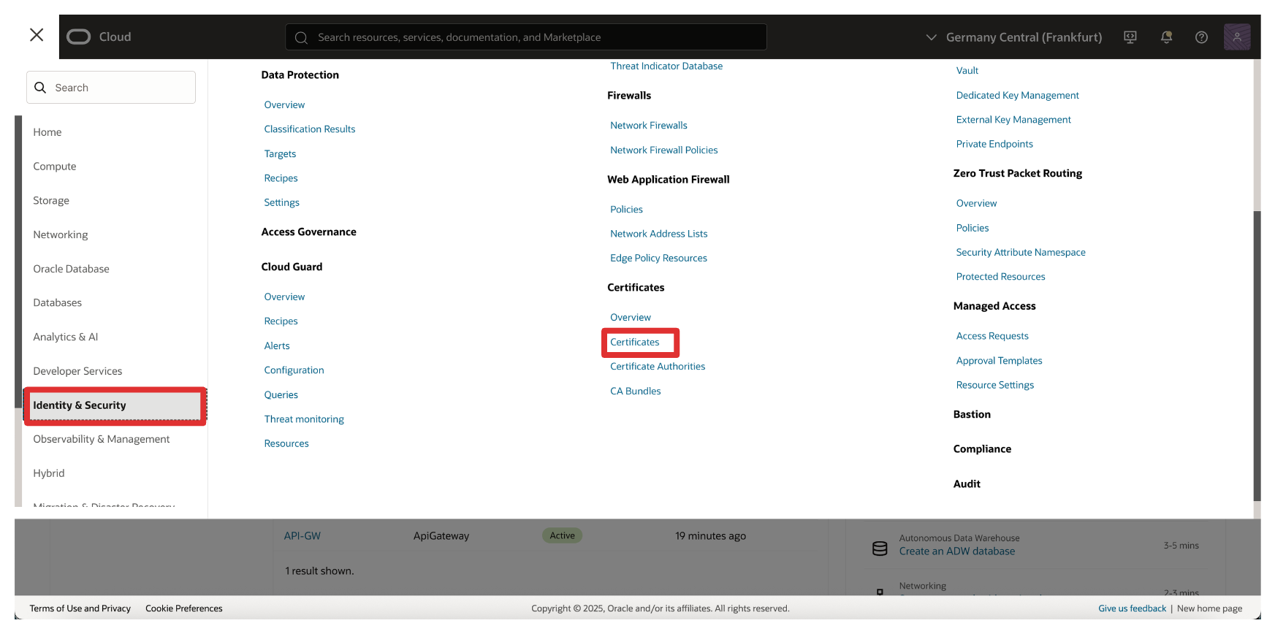This screenshot has height=634, width=1275.
Task: Open the Give us feedback link
Action: [1131, 608]
